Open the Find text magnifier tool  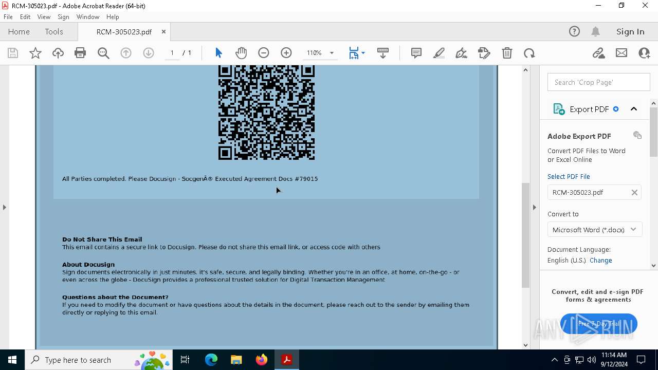point(103,53)
